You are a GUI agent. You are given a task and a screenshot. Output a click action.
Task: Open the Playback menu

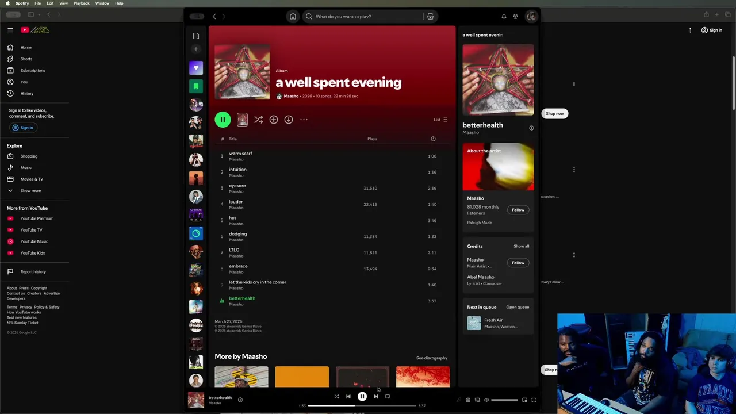(x=82, y=3)
